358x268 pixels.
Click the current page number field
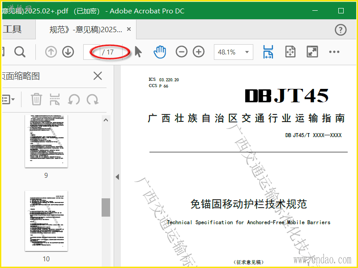92,52
